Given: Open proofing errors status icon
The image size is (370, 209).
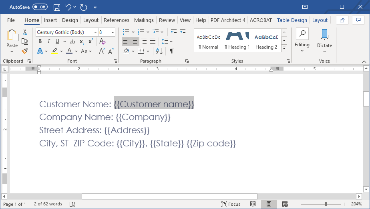Looking at the screenshot, I should point(72,204).
